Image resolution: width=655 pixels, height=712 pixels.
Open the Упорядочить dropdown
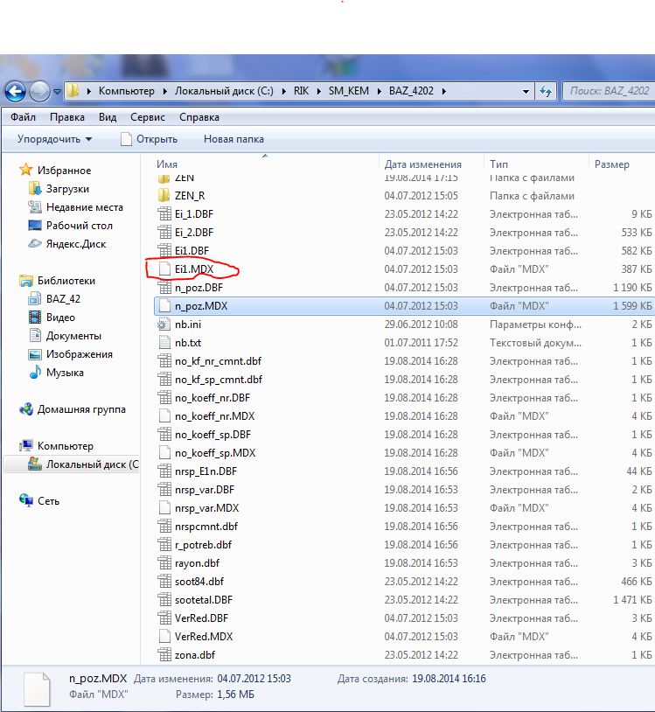[54, 139]
